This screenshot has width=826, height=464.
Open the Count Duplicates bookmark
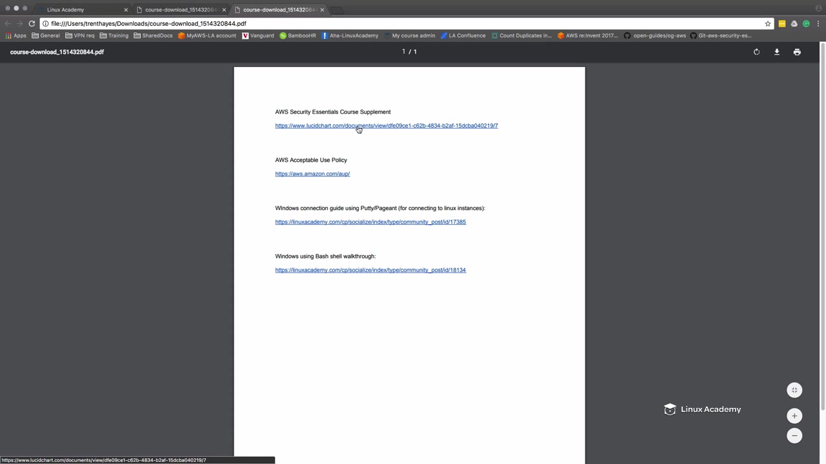coord(521,35)
